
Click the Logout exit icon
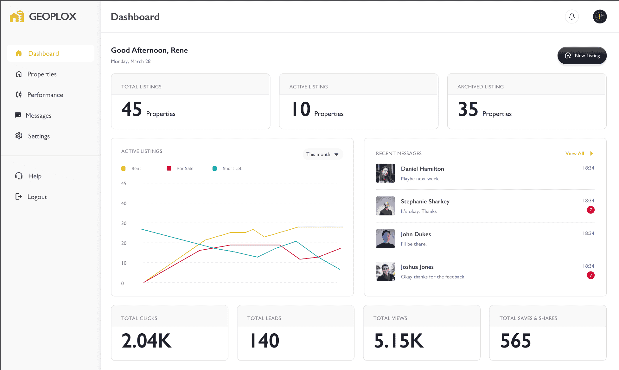tap(19, 196)
